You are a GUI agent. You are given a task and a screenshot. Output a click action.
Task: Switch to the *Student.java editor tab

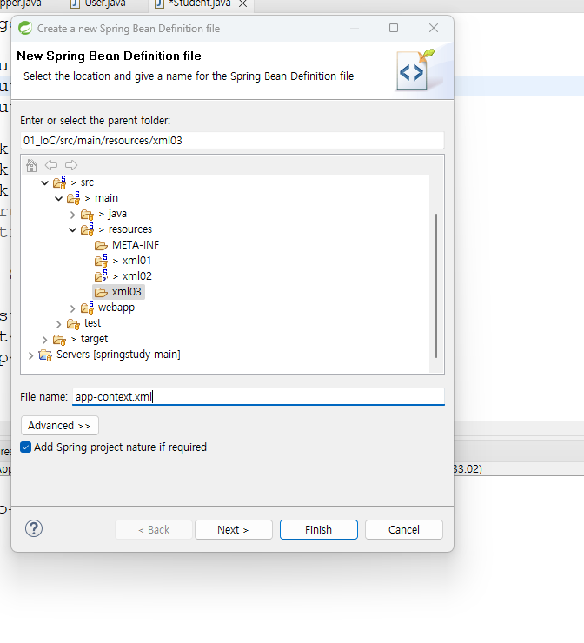pos(193,4)
